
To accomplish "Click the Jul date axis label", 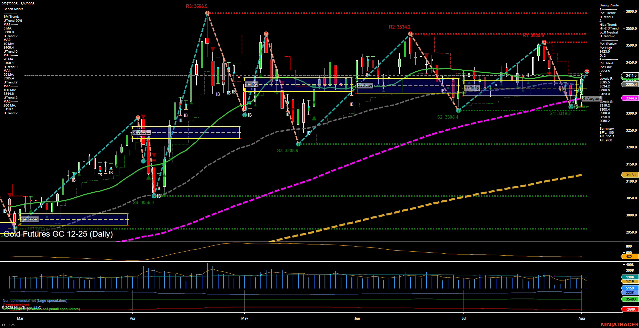I will (464, 318).
